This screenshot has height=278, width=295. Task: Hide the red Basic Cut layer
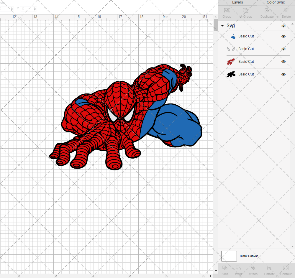[x=283, y=62]
